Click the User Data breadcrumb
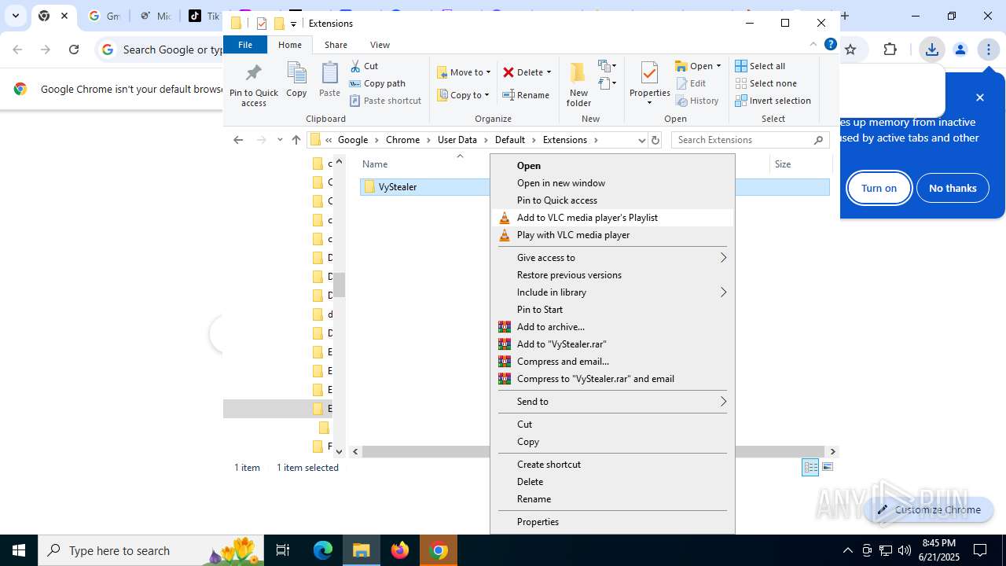 (457, 140)
